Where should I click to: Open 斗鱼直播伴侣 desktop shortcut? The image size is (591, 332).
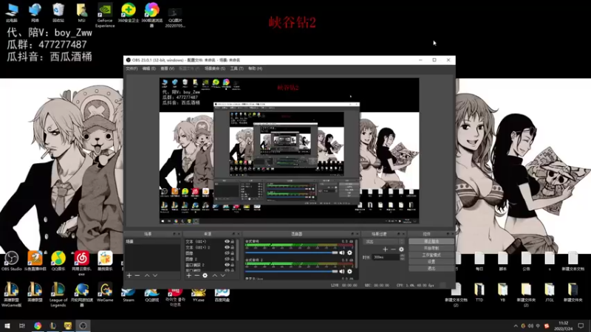35,261
